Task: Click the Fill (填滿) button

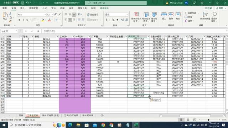Action: 189,17
